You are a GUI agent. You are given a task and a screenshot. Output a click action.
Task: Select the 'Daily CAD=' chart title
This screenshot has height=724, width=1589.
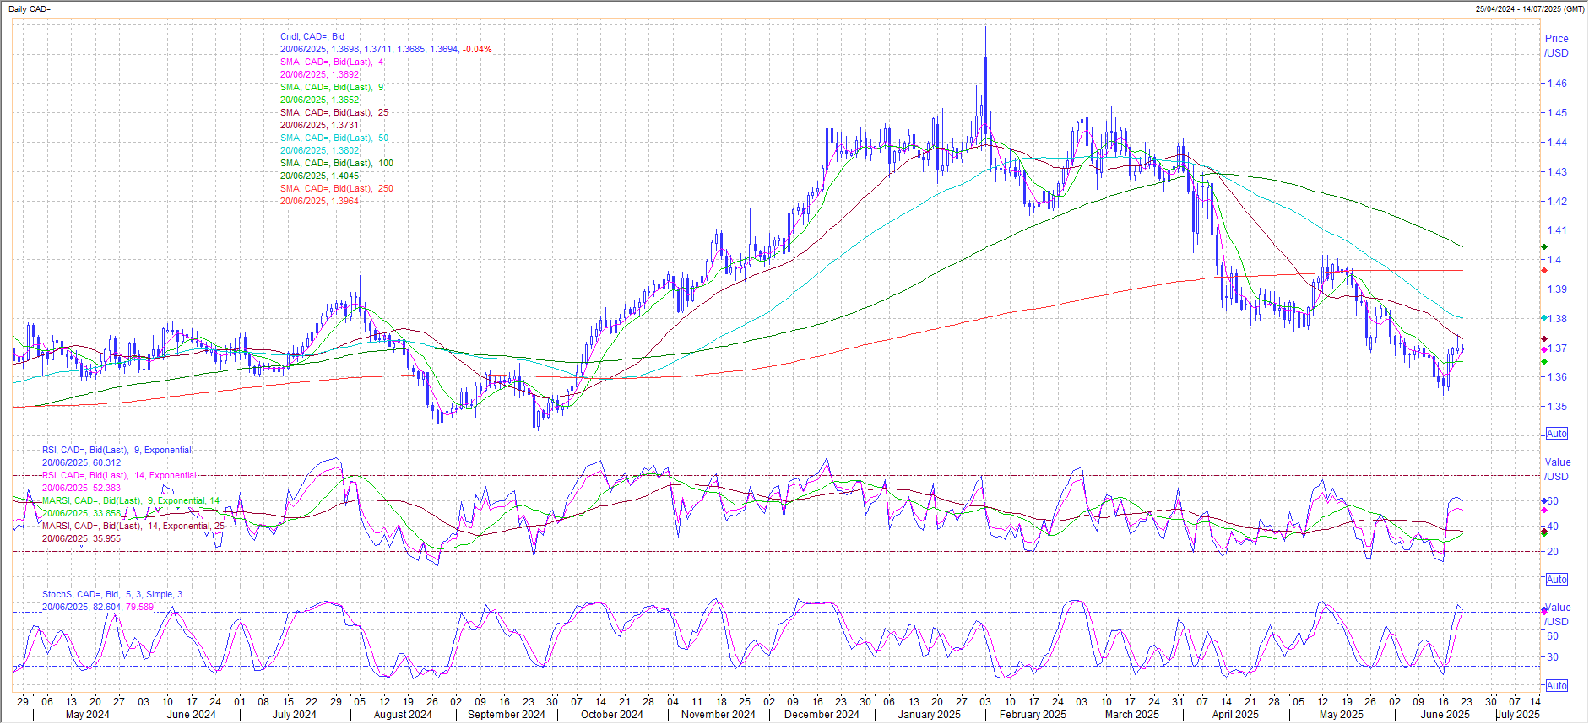click(30, 8)
